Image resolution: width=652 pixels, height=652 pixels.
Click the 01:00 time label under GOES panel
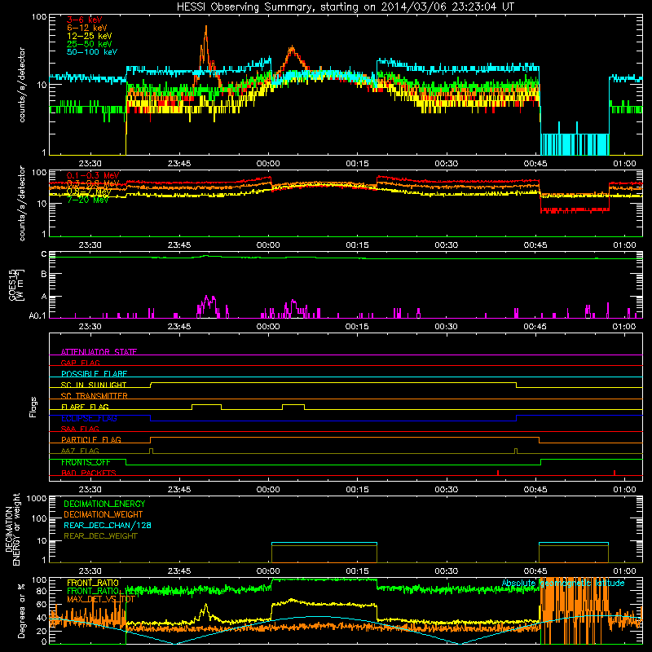point(624,327)
